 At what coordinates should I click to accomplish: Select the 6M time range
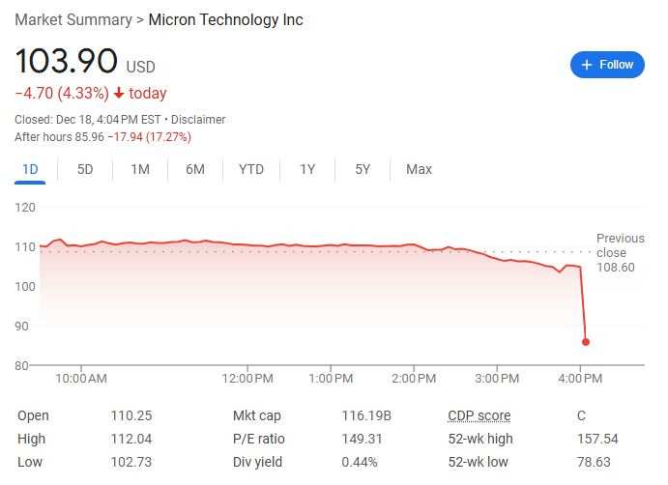point(195,170)
